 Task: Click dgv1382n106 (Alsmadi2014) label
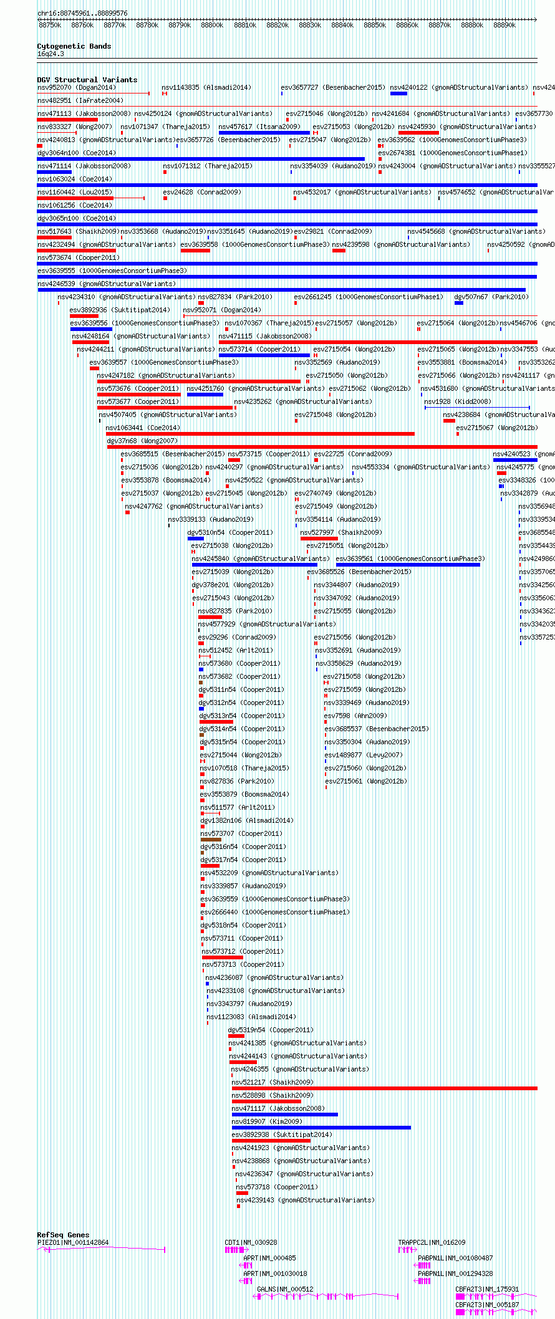(246, 820)
